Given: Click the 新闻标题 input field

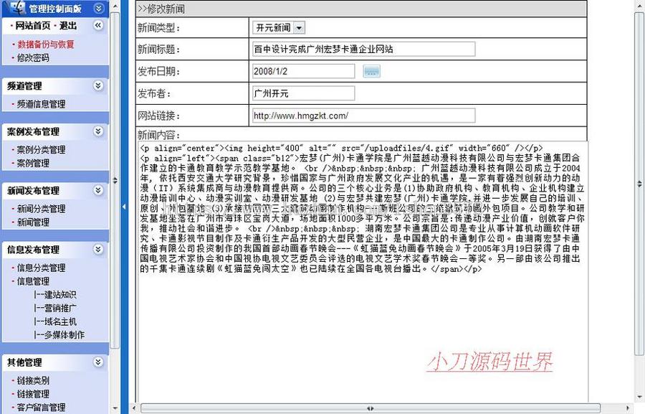Looking at the screenshot, I should (363, 49).
